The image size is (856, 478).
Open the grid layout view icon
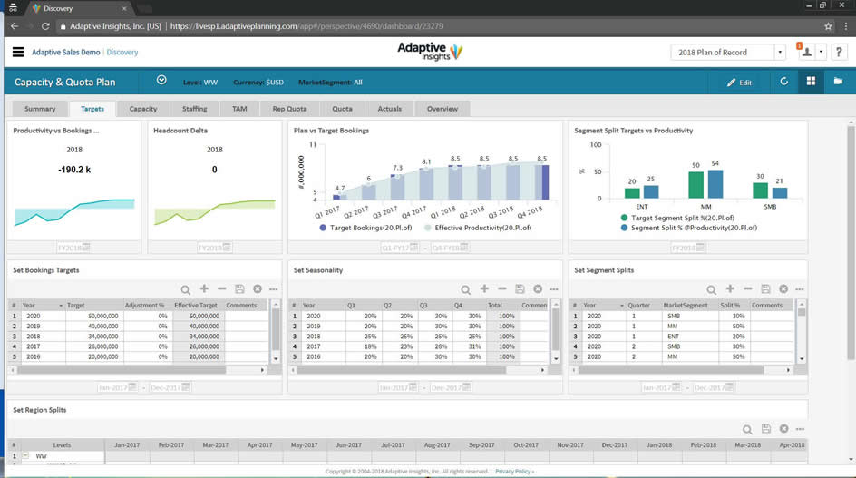click(811, 82)
